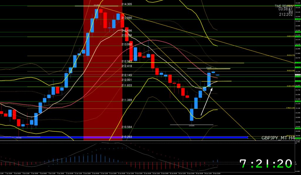Click the Bid price 212.202 readout

point(286,14)
